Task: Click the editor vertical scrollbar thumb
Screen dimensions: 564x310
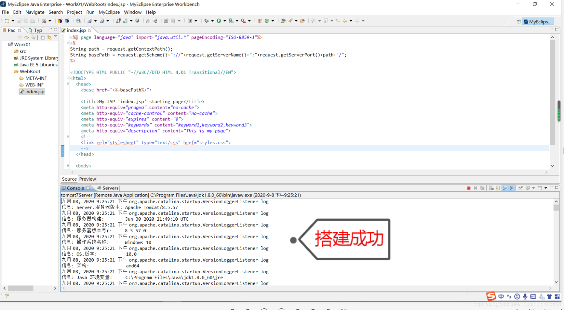Action: [x=552, y=93]
